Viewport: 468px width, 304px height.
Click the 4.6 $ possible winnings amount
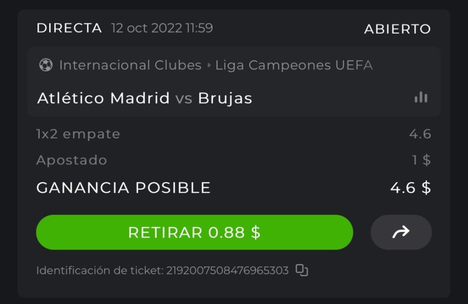point(410,188)
